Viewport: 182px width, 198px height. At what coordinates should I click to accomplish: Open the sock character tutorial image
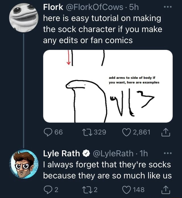pyautogui.click(x=108, y=86)
